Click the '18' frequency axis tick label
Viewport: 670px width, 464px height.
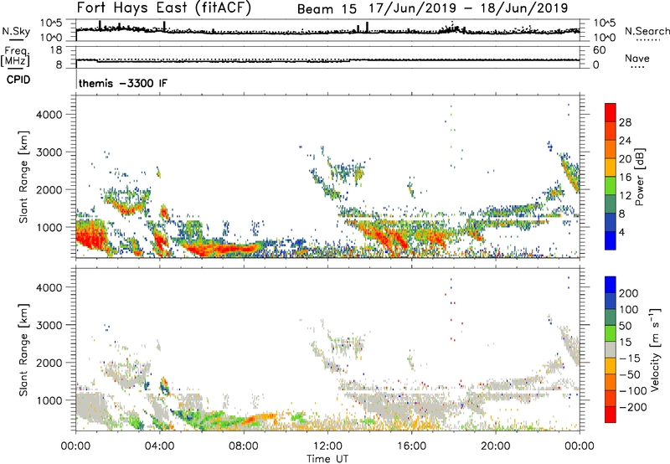pos(55,50)
